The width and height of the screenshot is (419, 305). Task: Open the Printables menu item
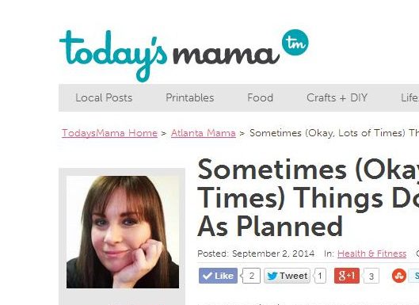click(x=190, y=97)
